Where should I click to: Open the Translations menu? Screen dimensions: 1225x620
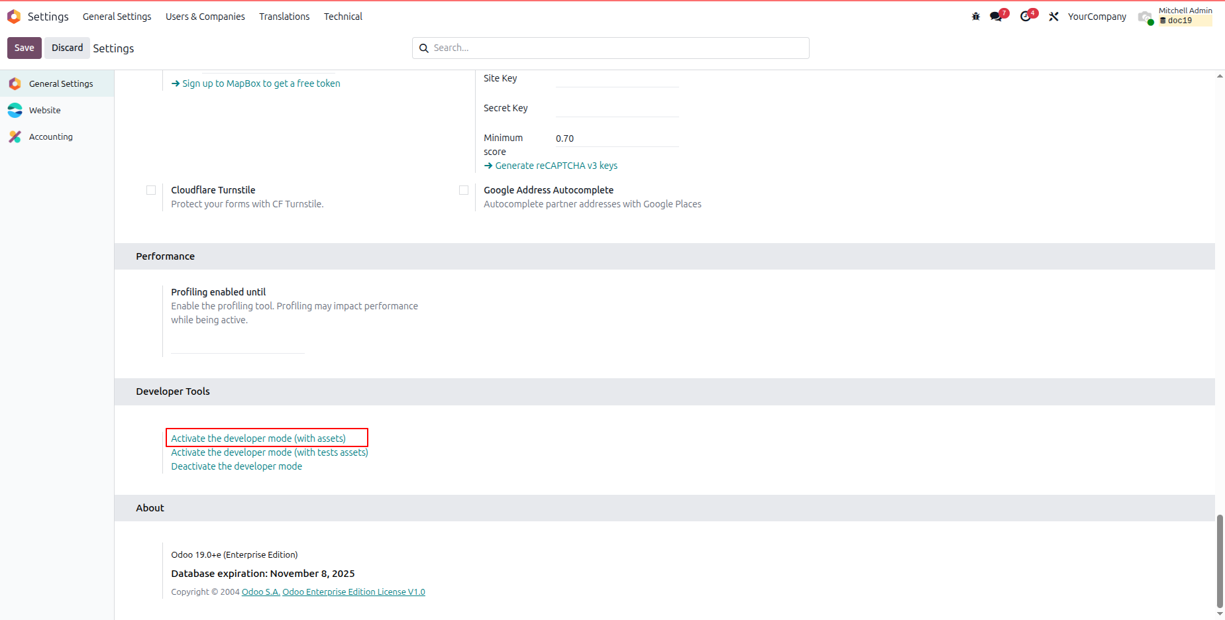tap(284, 17)
